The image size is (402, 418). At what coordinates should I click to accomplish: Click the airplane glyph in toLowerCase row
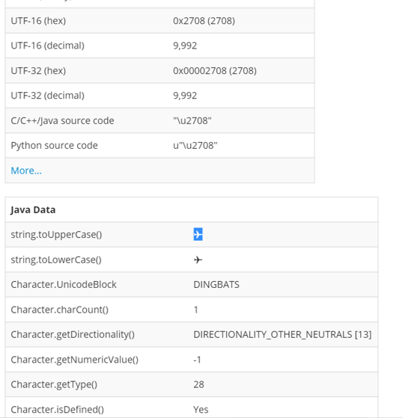[x=198, y=259]
